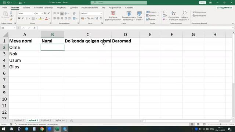Toggle bottom vertical alignment
The image size is (235, 132).
62,14
